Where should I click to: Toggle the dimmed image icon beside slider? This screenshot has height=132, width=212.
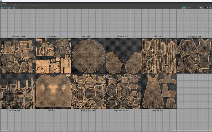tap(202, 8)
